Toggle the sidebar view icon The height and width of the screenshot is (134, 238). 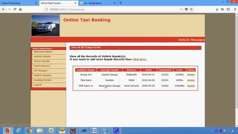(228, 9)
